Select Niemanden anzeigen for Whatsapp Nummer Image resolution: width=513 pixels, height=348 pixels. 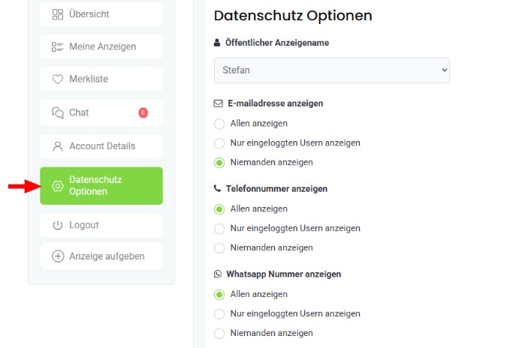tap(219, 333)
